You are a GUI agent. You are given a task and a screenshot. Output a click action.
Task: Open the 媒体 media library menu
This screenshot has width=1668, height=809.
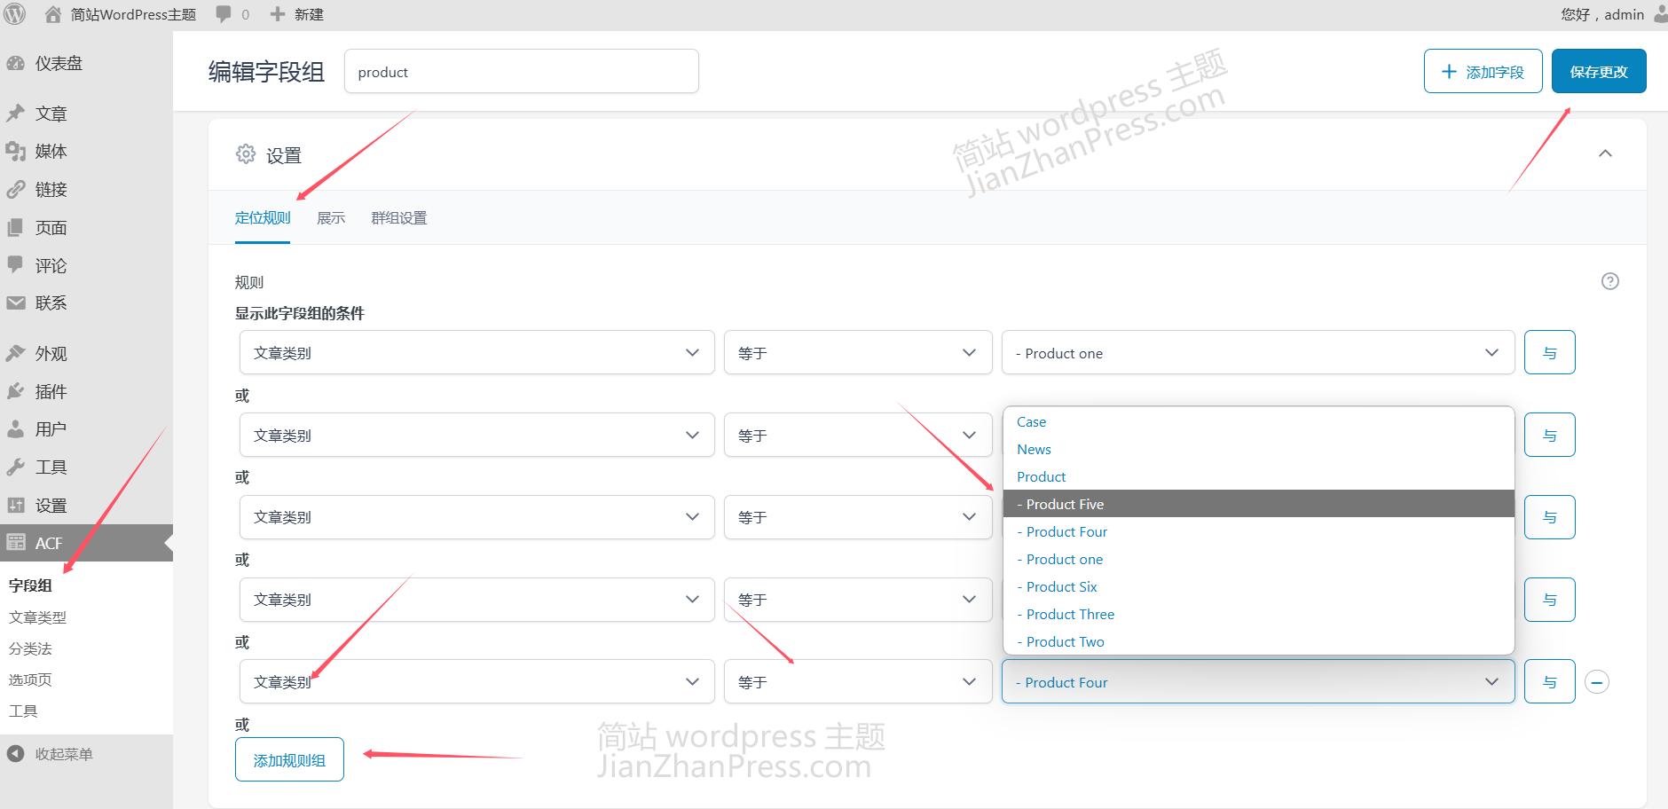pyautogui.click(x=51, y=152)
